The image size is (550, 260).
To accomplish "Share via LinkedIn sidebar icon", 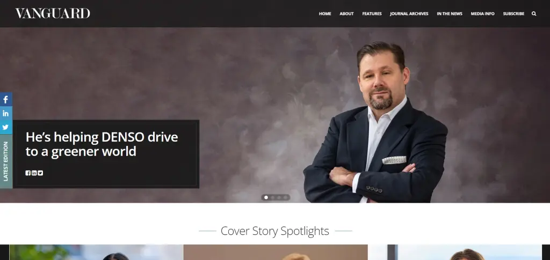I will point(6,113).
